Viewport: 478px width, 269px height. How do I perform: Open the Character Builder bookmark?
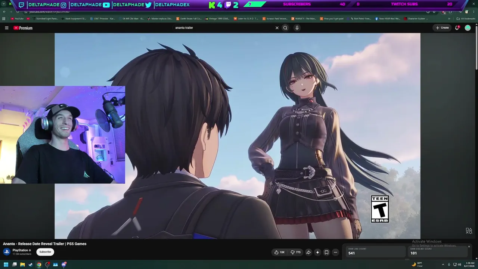point(416,19)
